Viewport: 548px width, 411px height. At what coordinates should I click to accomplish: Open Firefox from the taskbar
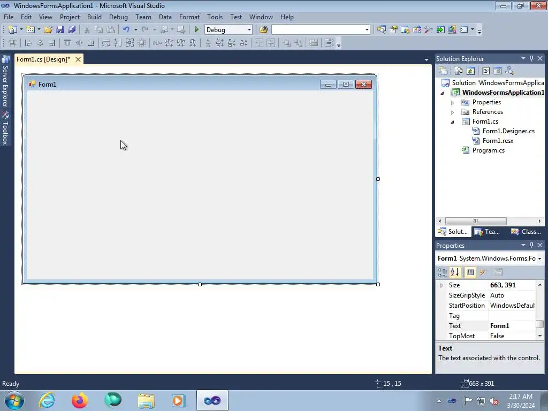(x=80, y=400)
